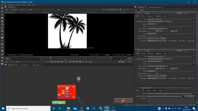This screenshot has height=111, width=198.
Task: Click Read1 File path input field
Action: pos(170,19)
